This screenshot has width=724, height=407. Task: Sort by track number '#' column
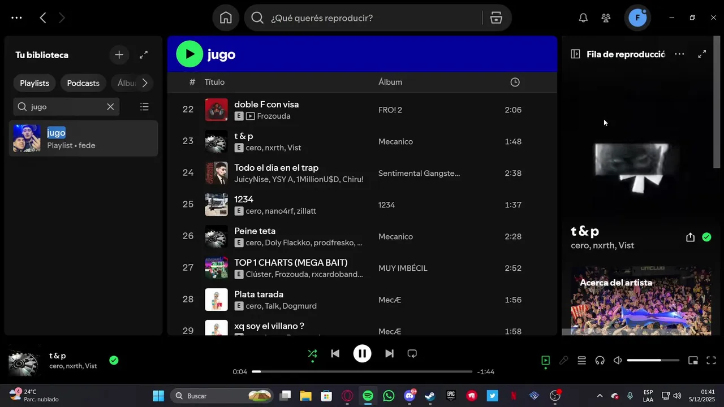[x=192, y=82]
